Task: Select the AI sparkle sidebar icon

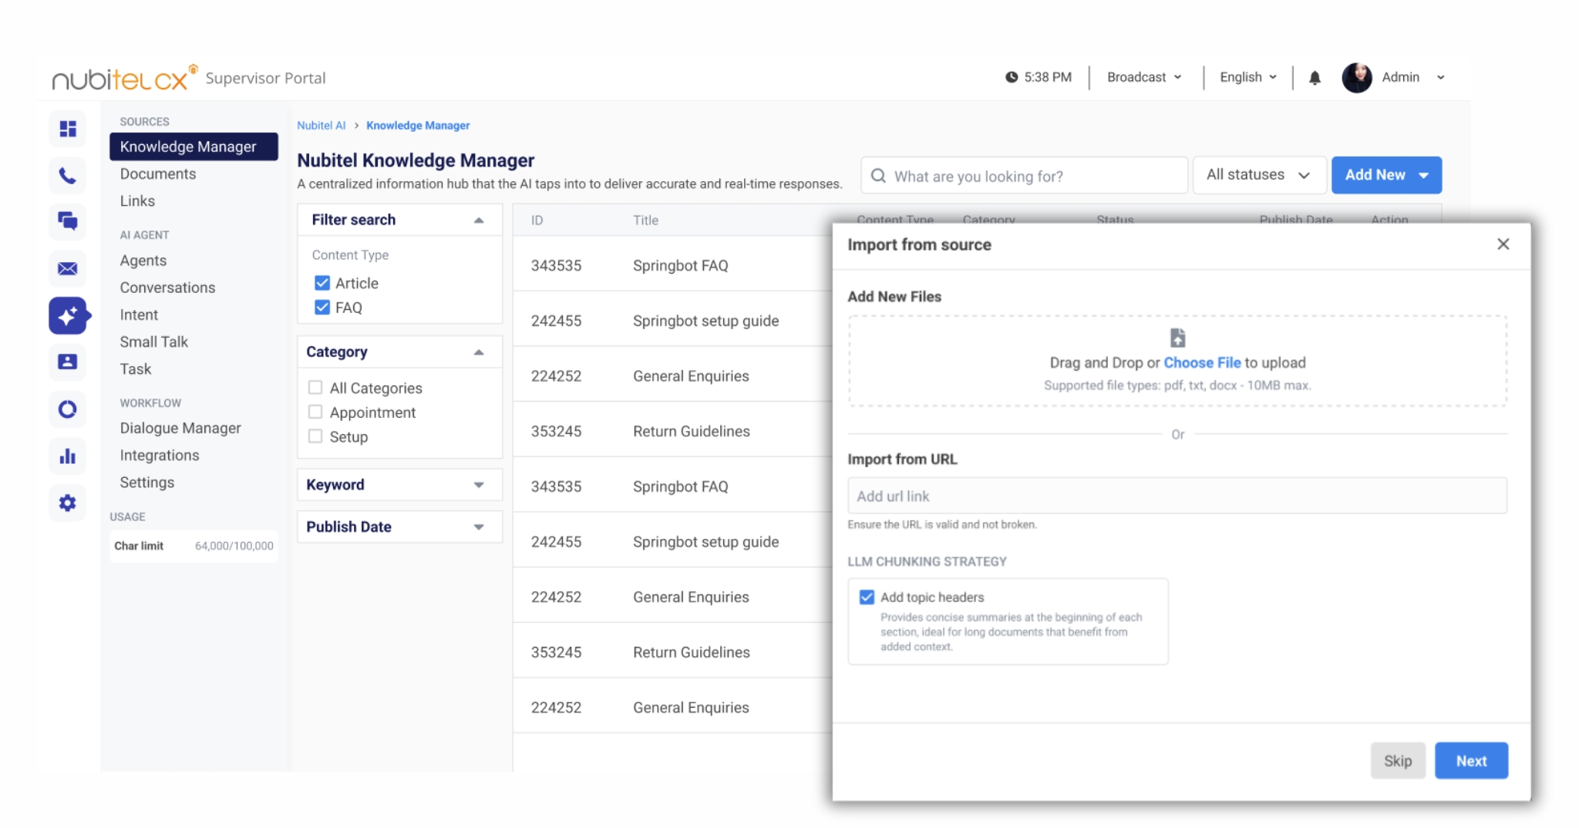Action: (68, 316)
